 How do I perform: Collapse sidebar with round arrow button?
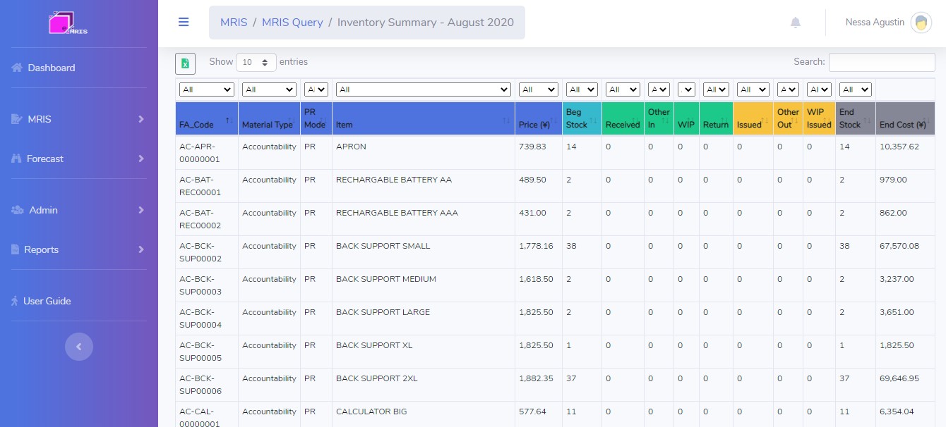coord(79,347)
